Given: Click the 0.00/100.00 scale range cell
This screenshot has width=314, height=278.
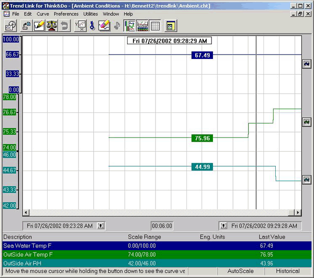Looking at the screenshot, I should [x=142, y=246].
